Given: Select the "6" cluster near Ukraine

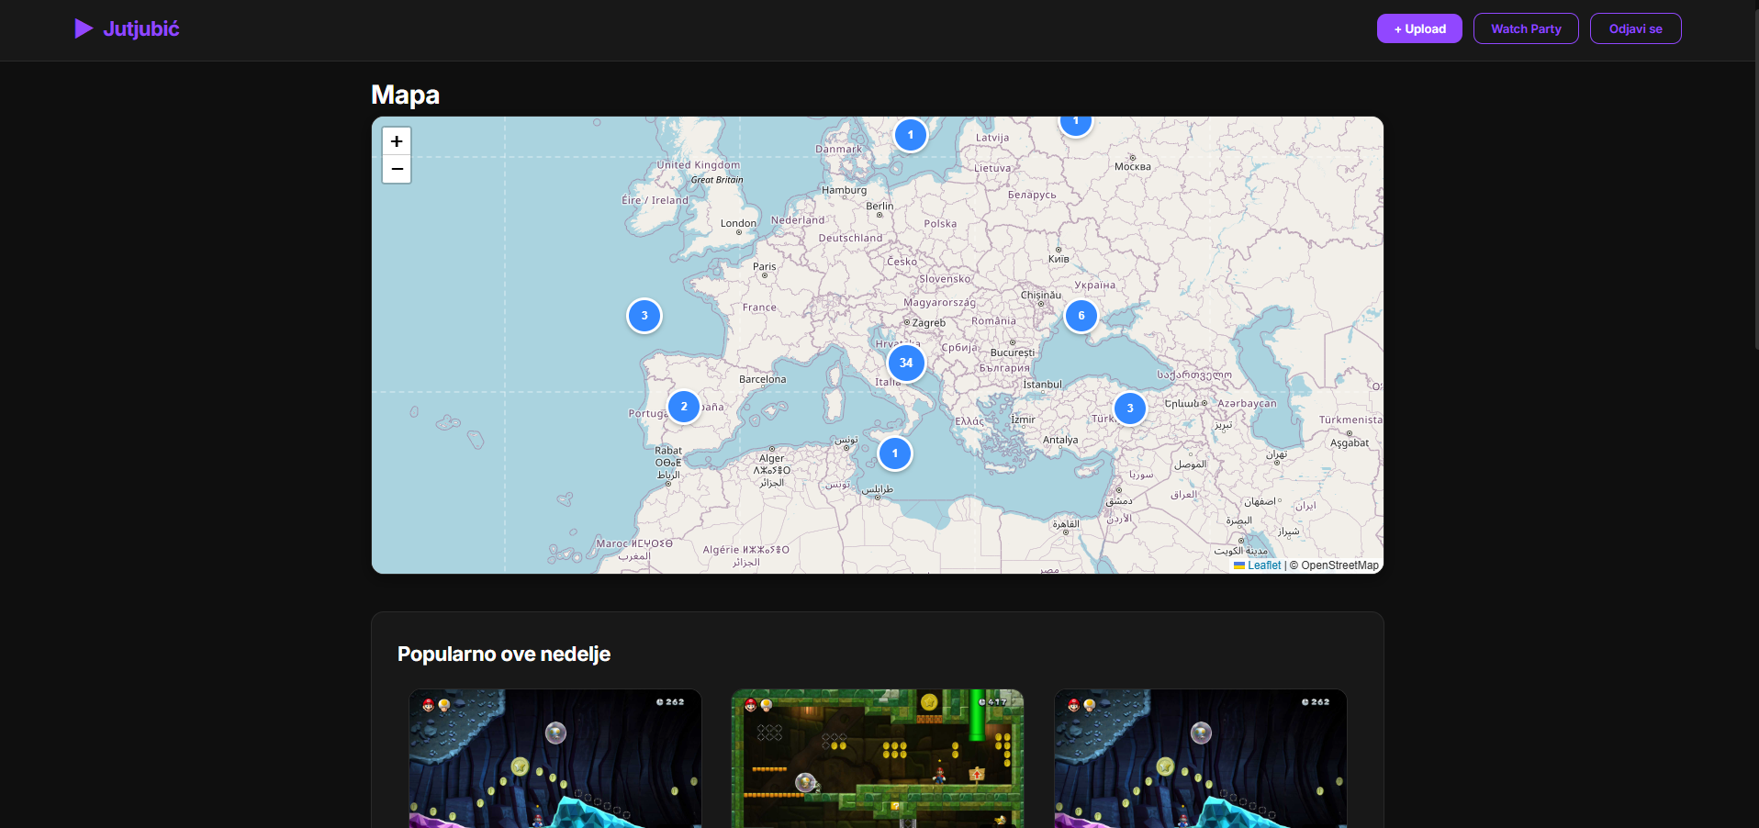Looking at the screenshot, I should point(1081,315).
